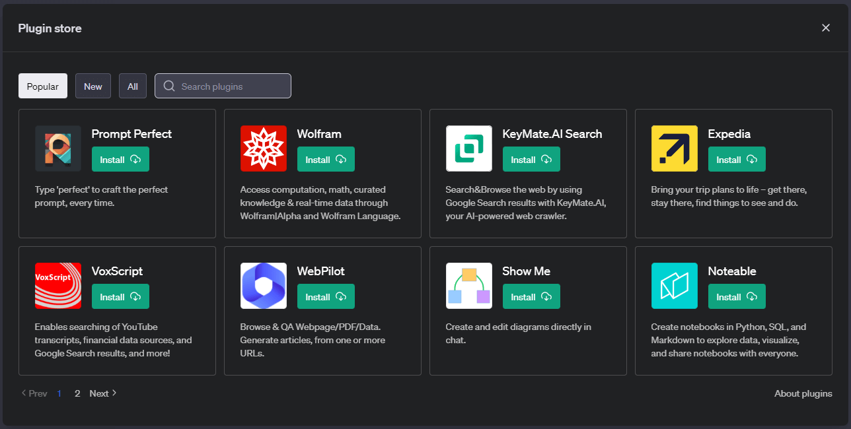Click the WebPilot plugin logo
This screenshot has width=851, height=429.
264,286
